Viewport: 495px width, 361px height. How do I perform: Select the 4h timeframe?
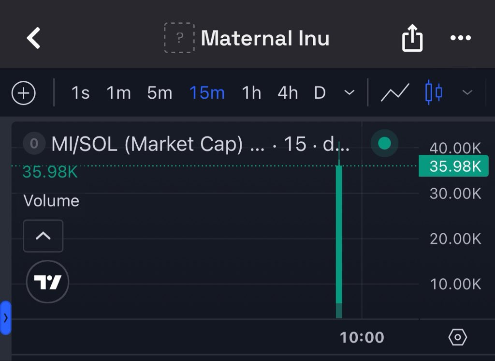(288, 93)
